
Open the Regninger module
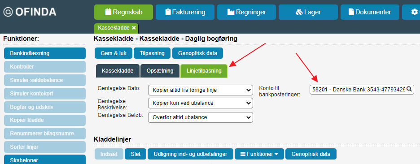[x=247, y=12]
